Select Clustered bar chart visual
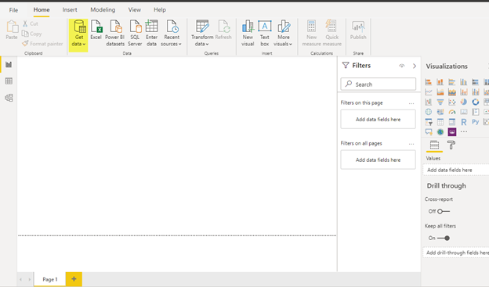Image resolution: width=489 pixels, height=287 pixels. point(452,82)
